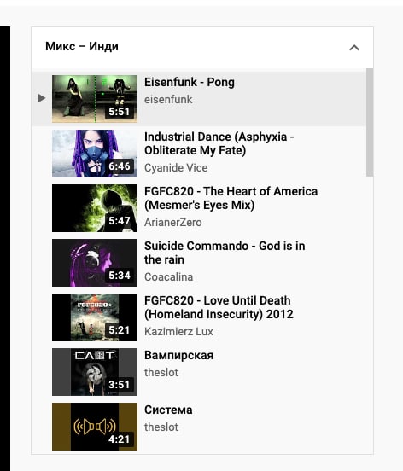Viewport: 403px width, 471px height.
Task: Click the Coacalina channel name
Action: [x=168, y=277]
